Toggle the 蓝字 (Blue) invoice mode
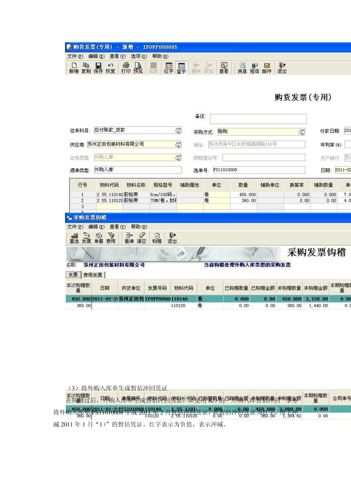351x497 pixels. pos(181,68)
